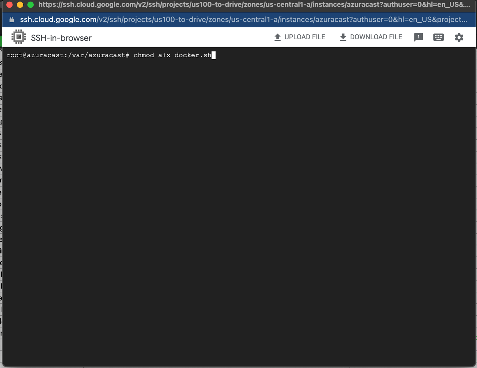477x368 pixels.
Task: Click the window title URL text
Action: pos(254,4)
